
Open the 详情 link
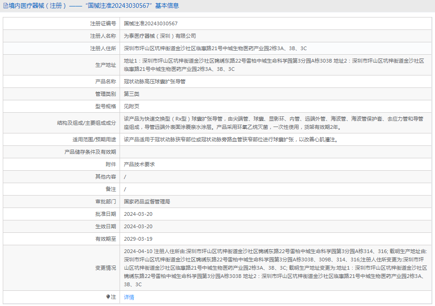tap(129, 297)
